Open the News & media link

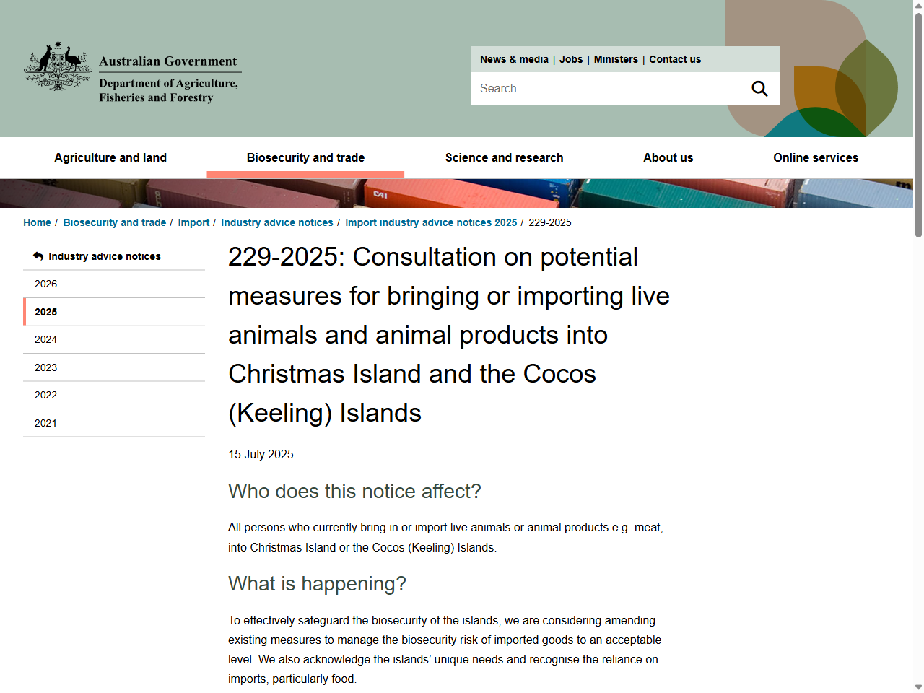click(x=514, y=59)
